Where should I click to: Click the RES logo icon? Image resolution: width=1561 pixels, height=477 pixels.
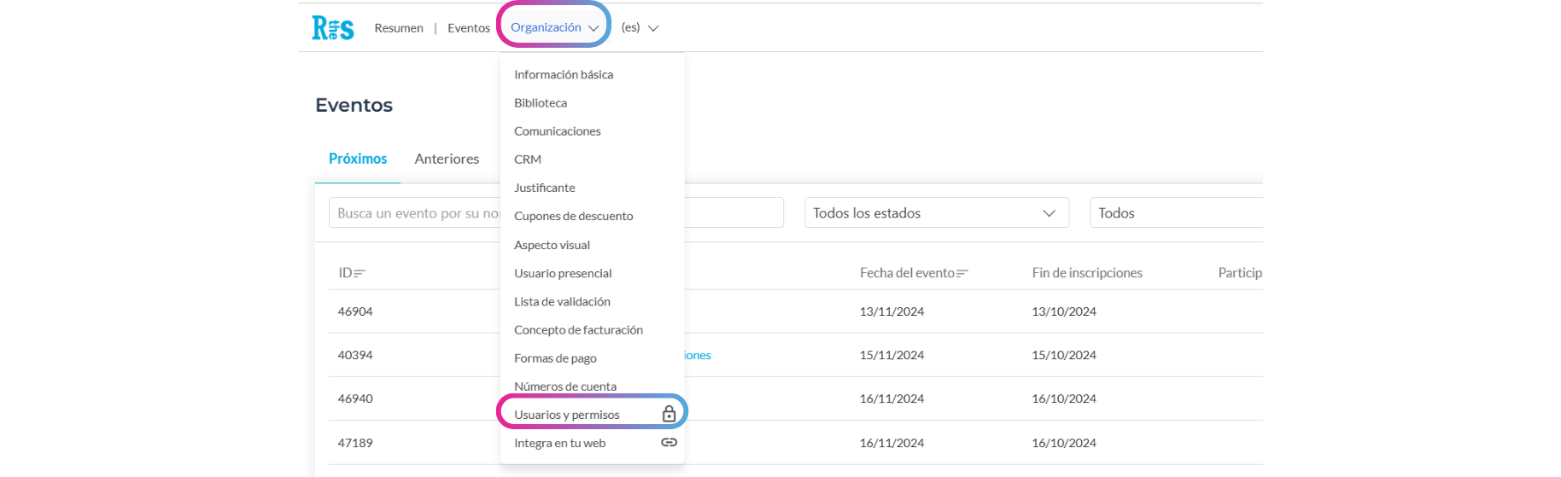[x=332, y=28]
